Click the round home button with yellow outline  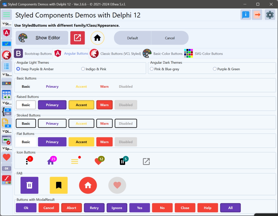(x=97, y=38)
